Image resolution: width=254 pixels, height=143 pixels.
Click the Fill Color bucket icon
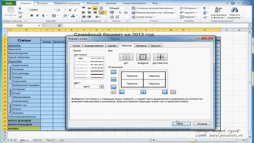(65, 16)
